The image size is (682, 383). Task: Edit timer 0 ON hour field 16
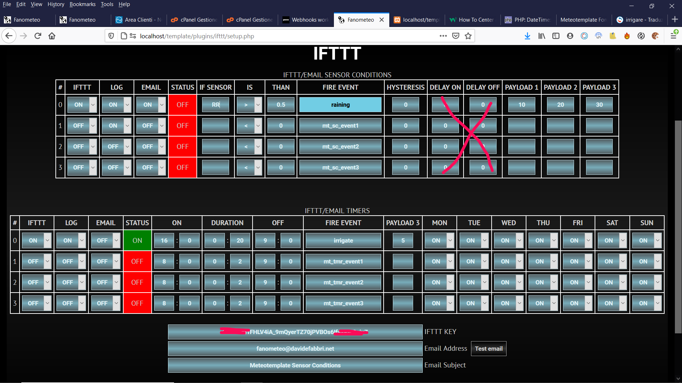pos(164,240)
